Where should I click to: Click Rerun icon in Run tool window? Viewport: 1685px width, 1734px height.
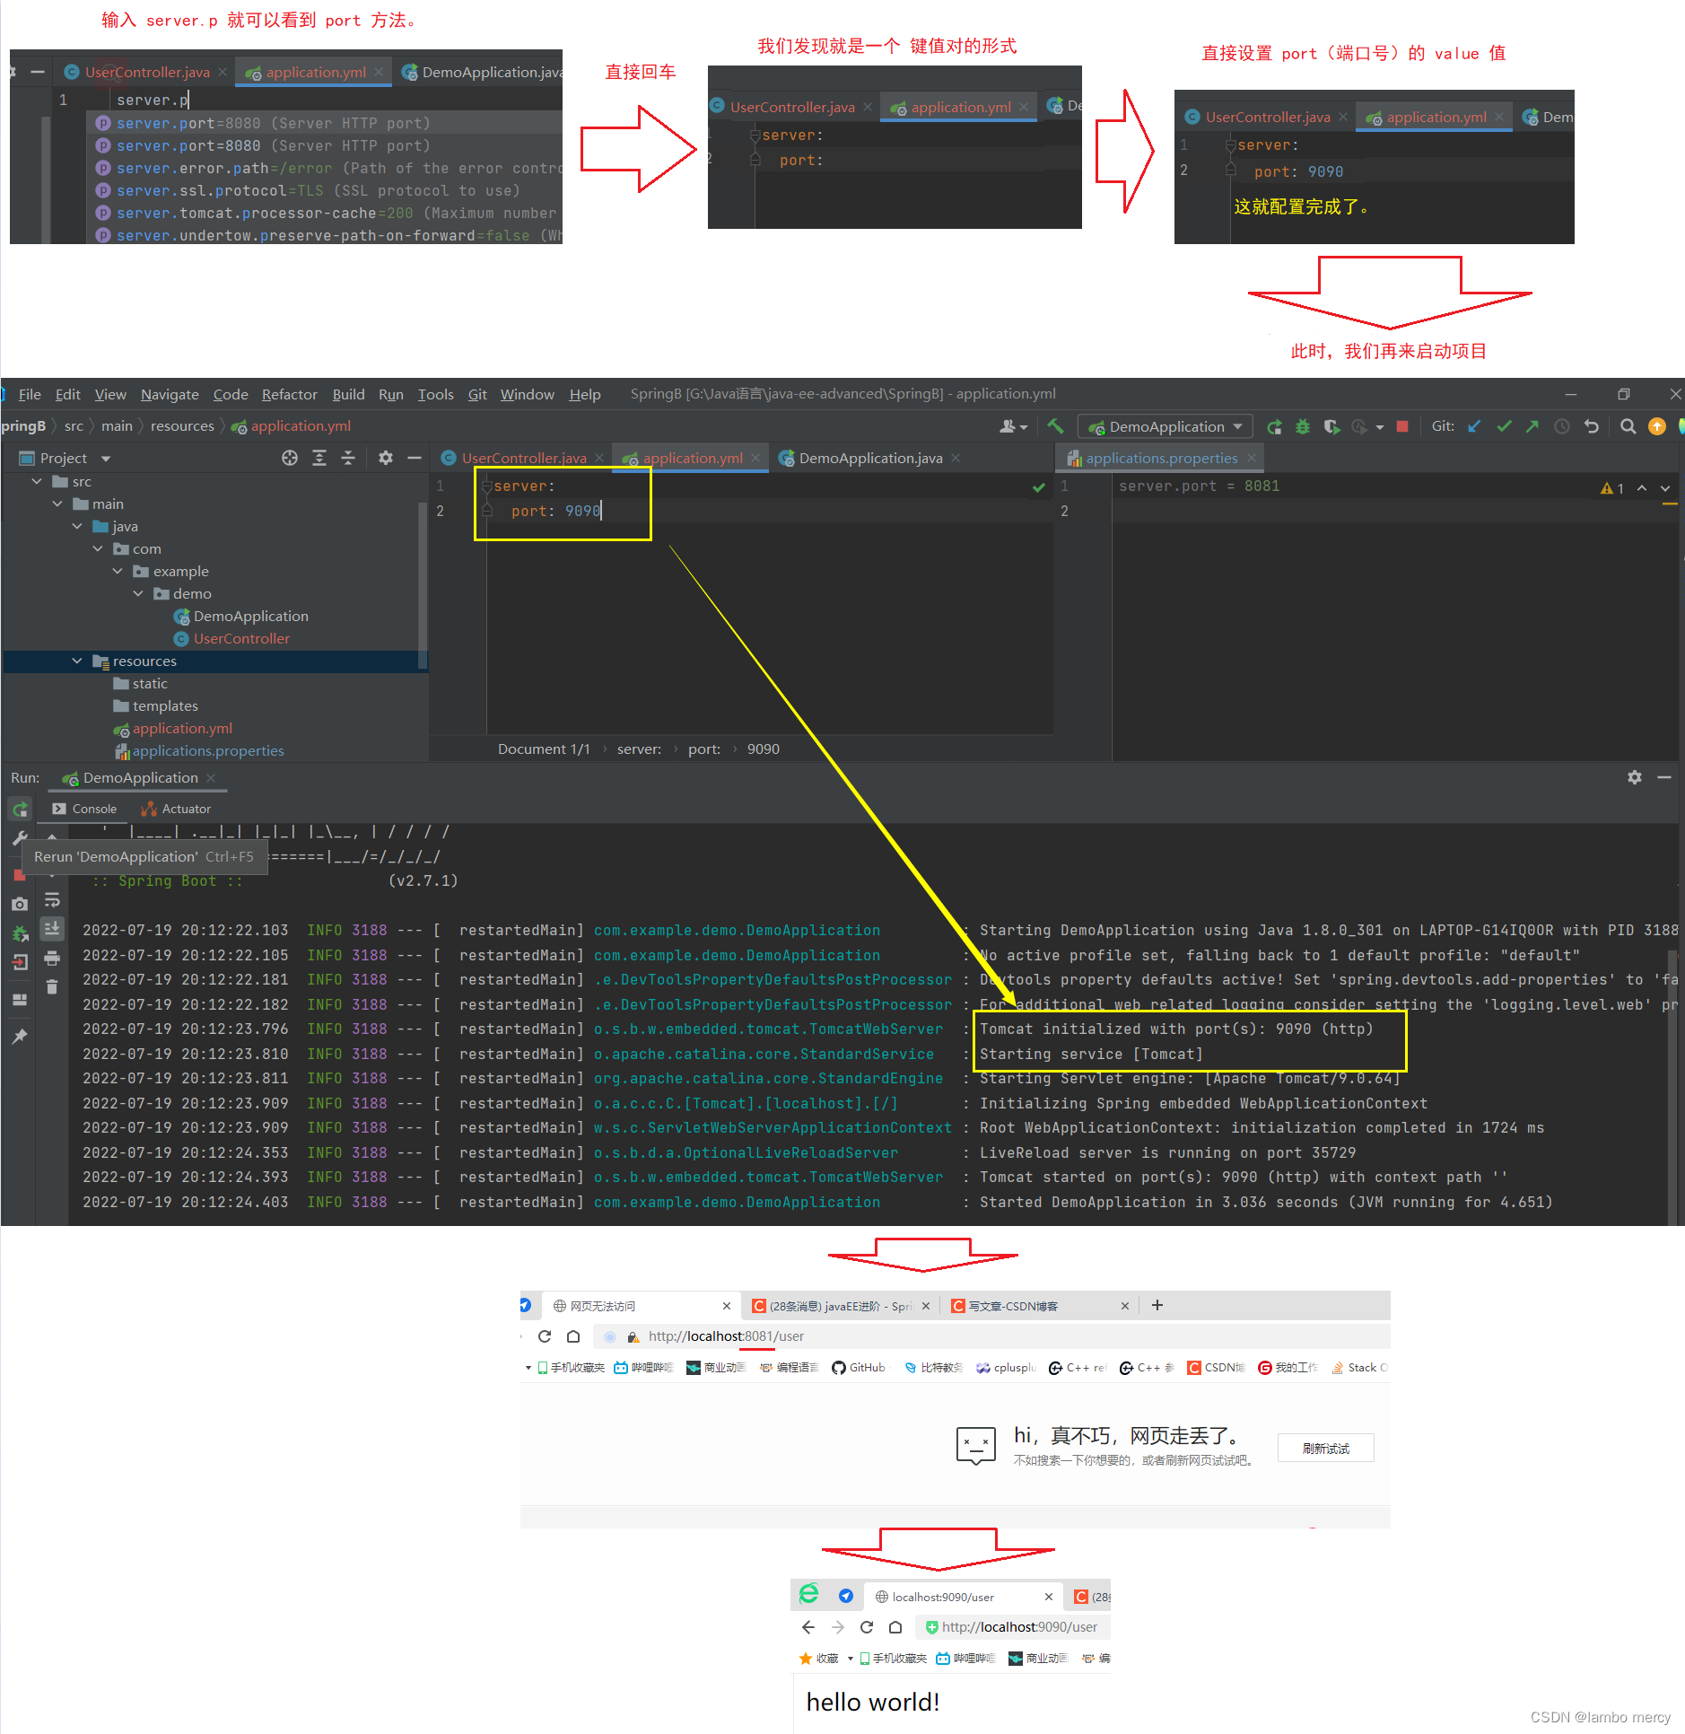tap(20, 810)
